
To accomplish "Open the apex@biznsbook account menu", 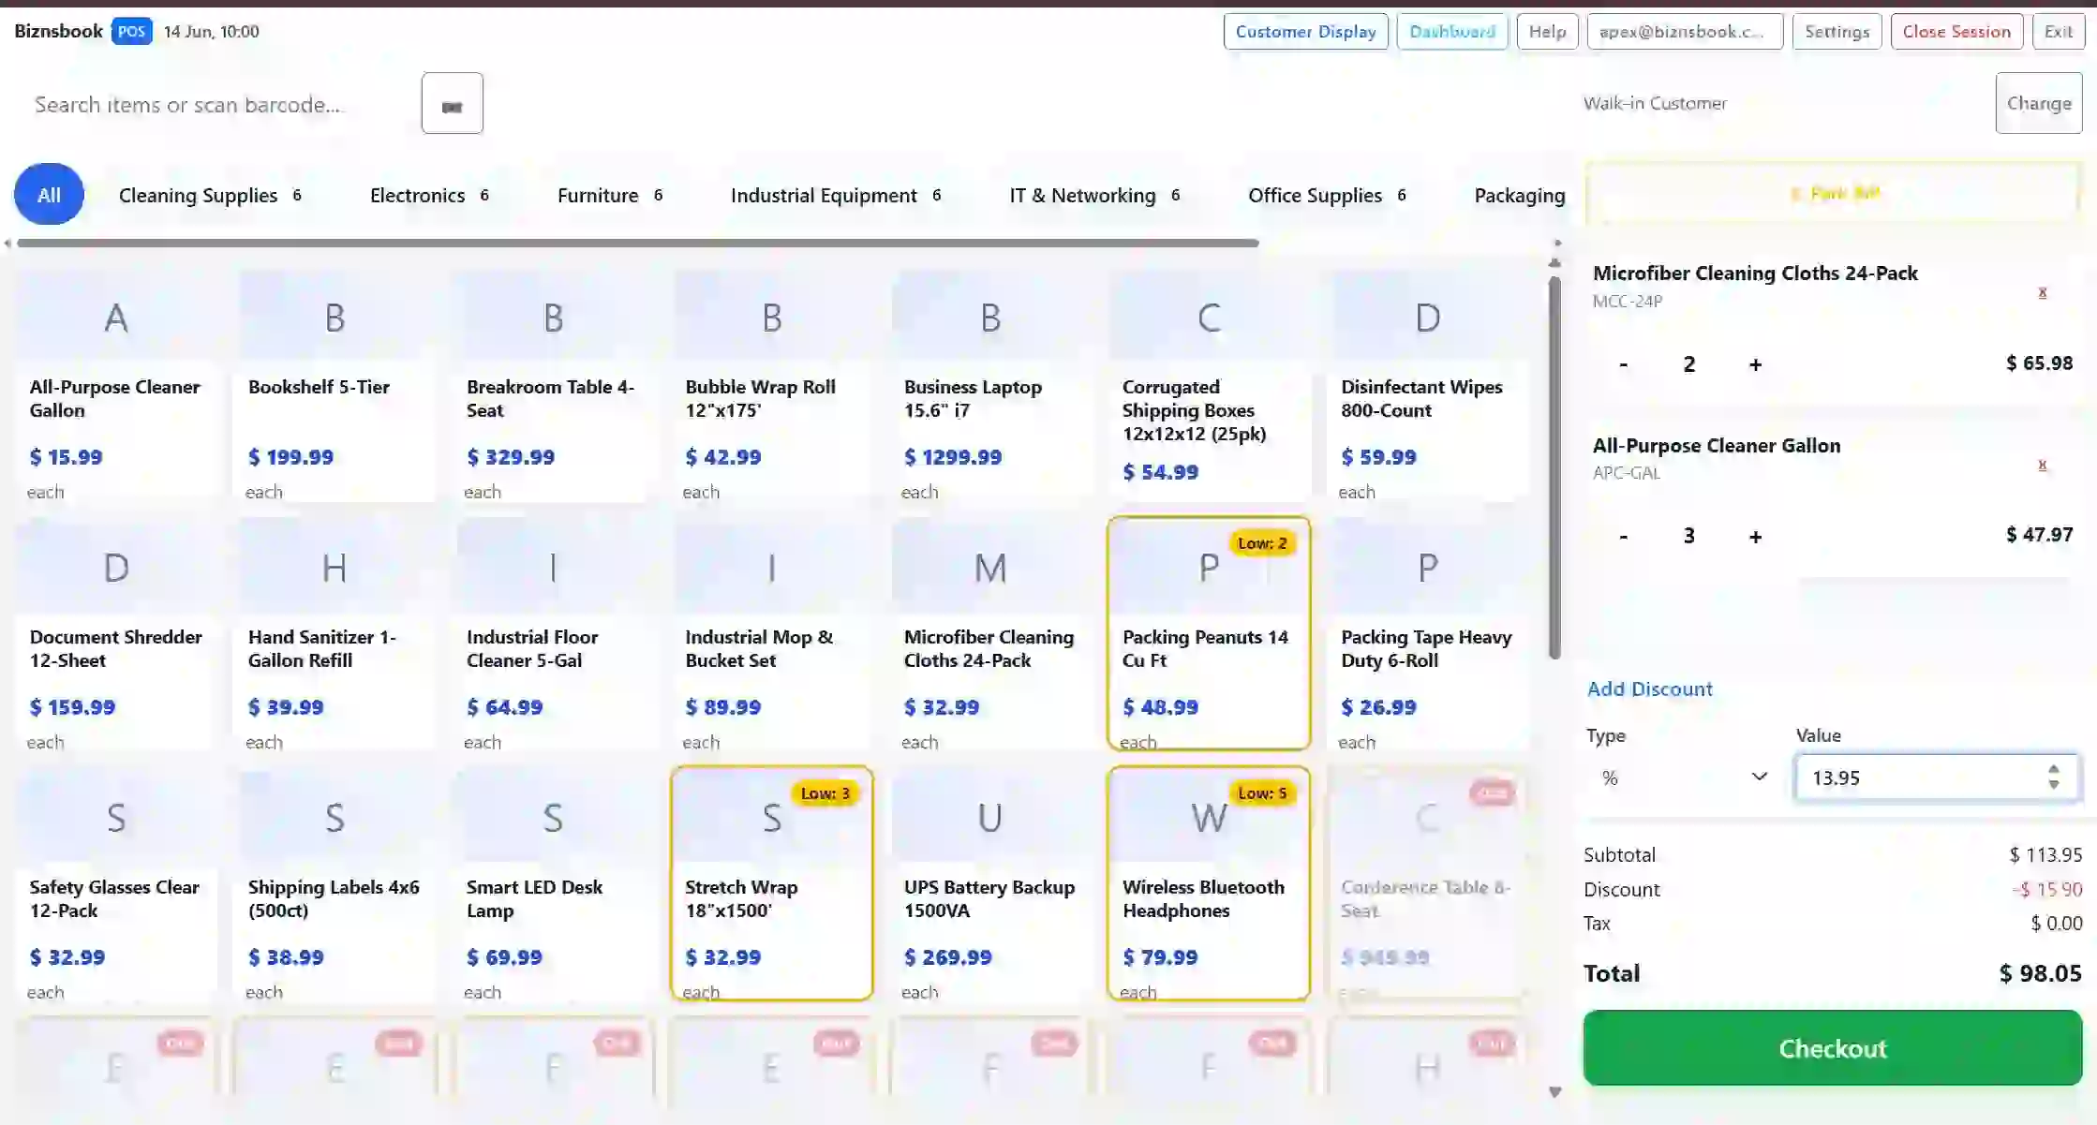I will [1685, 32].
